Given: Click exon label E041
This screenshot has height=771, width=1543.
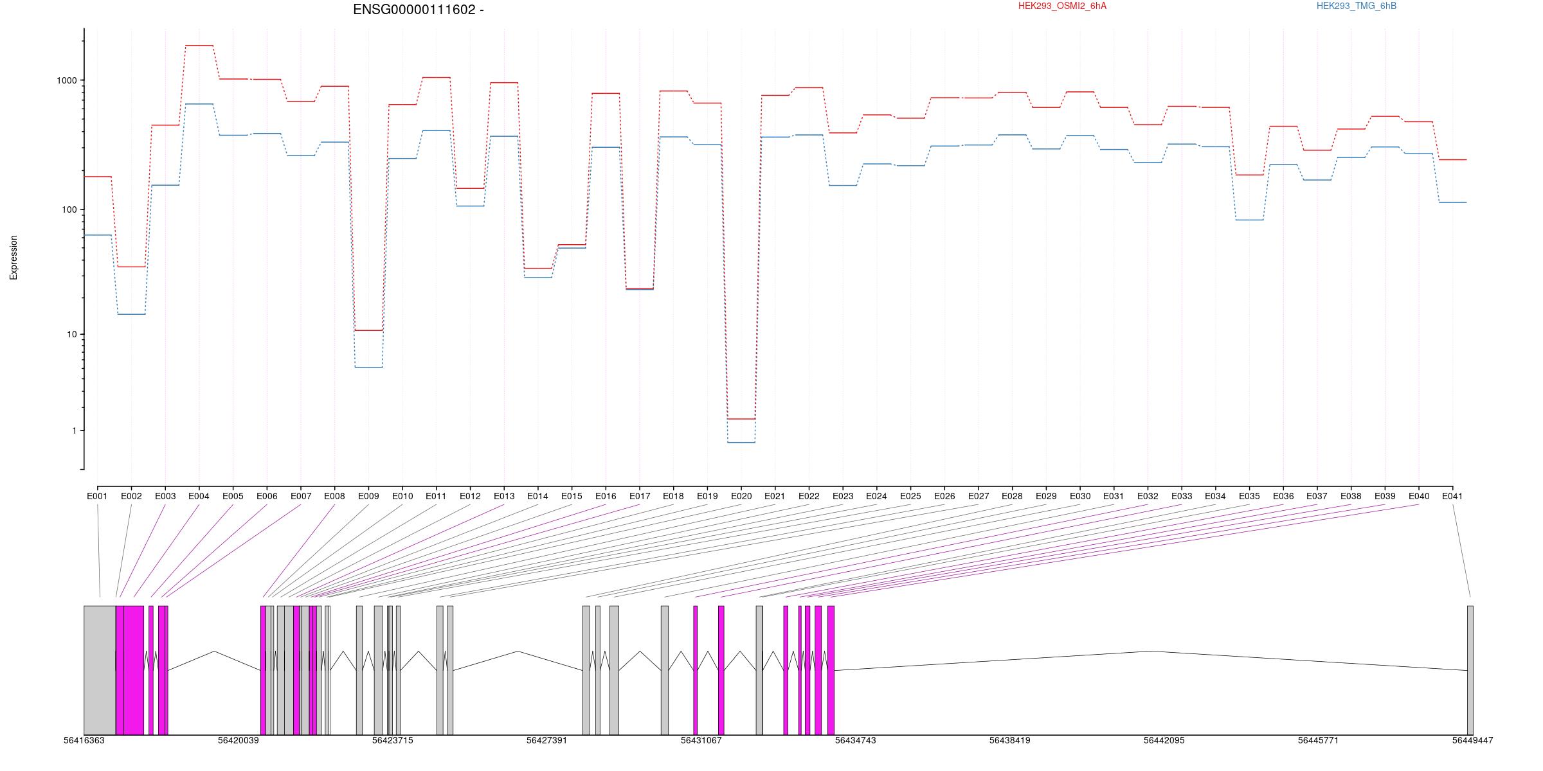Looking at the screenshot, I should (1452, 496).
